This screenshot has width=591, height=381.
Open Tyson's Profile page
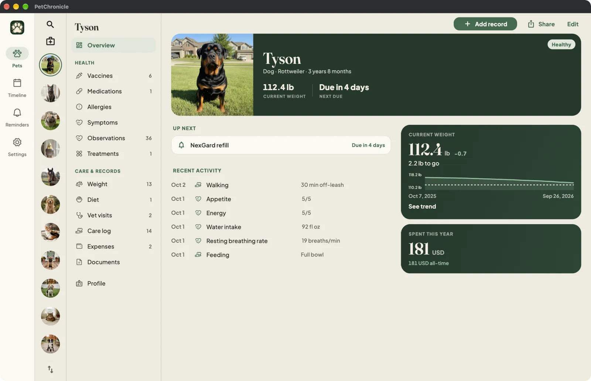pyautogui.click(x=113, y=283)
